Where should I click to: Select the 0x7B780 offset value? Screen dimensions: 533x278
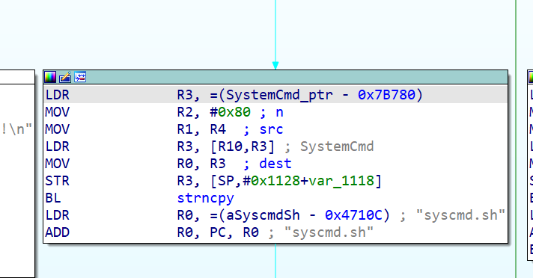(386, 95)
